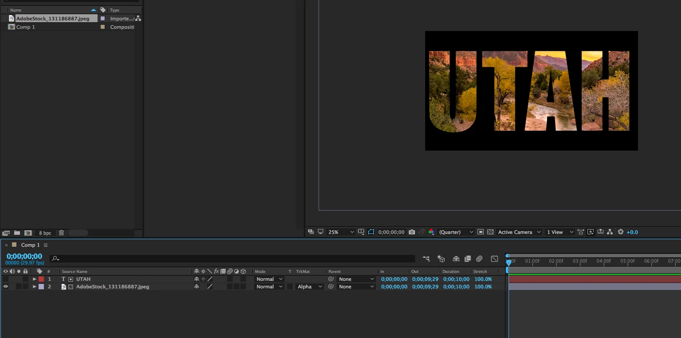The image size is (681, 338).
Task: Open the 1 View layout dropdown
Action: tap(560, 232)
